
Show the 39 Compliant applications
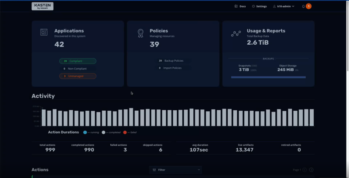point(78,61)
